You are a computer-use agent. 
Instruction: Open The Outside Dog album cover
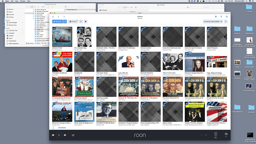click(x=84, y=37)
